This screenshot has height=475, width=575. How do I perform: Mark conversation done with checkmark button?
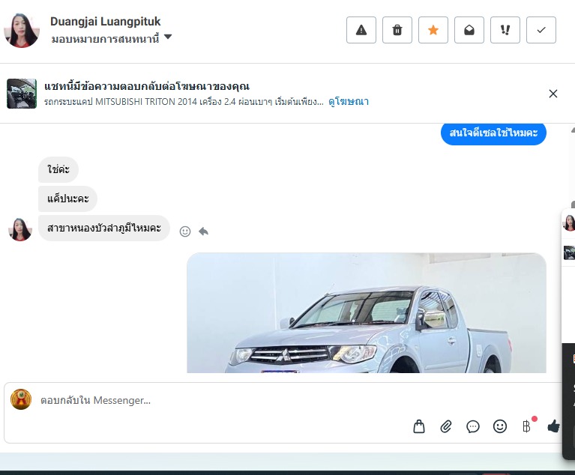point(541,30)
